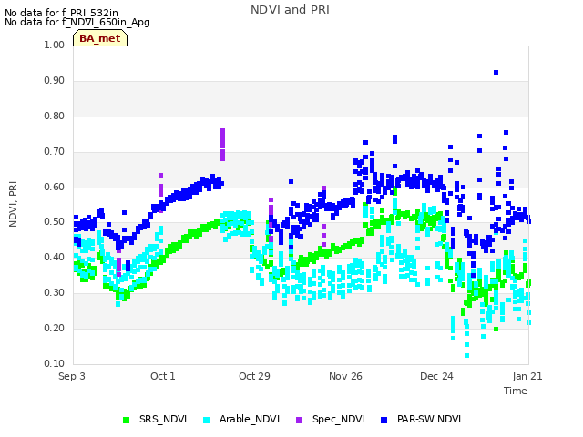Click the cyan Arable_NDVI legend swatch
Viewport: 583px width, 437px height.
[206, 420]
